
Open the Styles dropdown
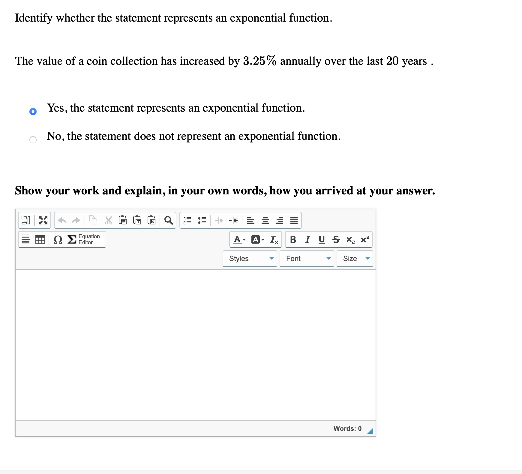tap(250, 259)
